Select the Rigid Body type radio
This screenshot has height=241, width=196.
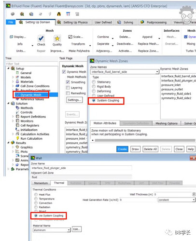coord(94,86)
